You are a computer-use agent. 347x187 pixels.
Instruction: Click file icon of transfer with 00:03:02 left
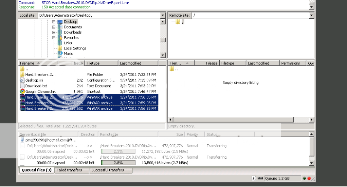coord(22,146)
